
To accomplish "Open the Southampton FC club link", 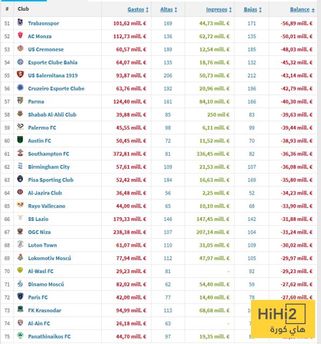I will (48, 154).
